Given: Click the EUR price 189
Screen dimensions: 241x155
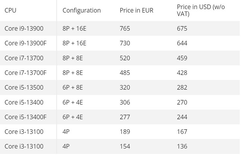Looking at the screenshot, I should click(x=125, y=132).
